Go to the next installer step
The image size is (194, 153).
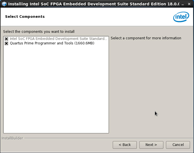click(x=151, y=145)
